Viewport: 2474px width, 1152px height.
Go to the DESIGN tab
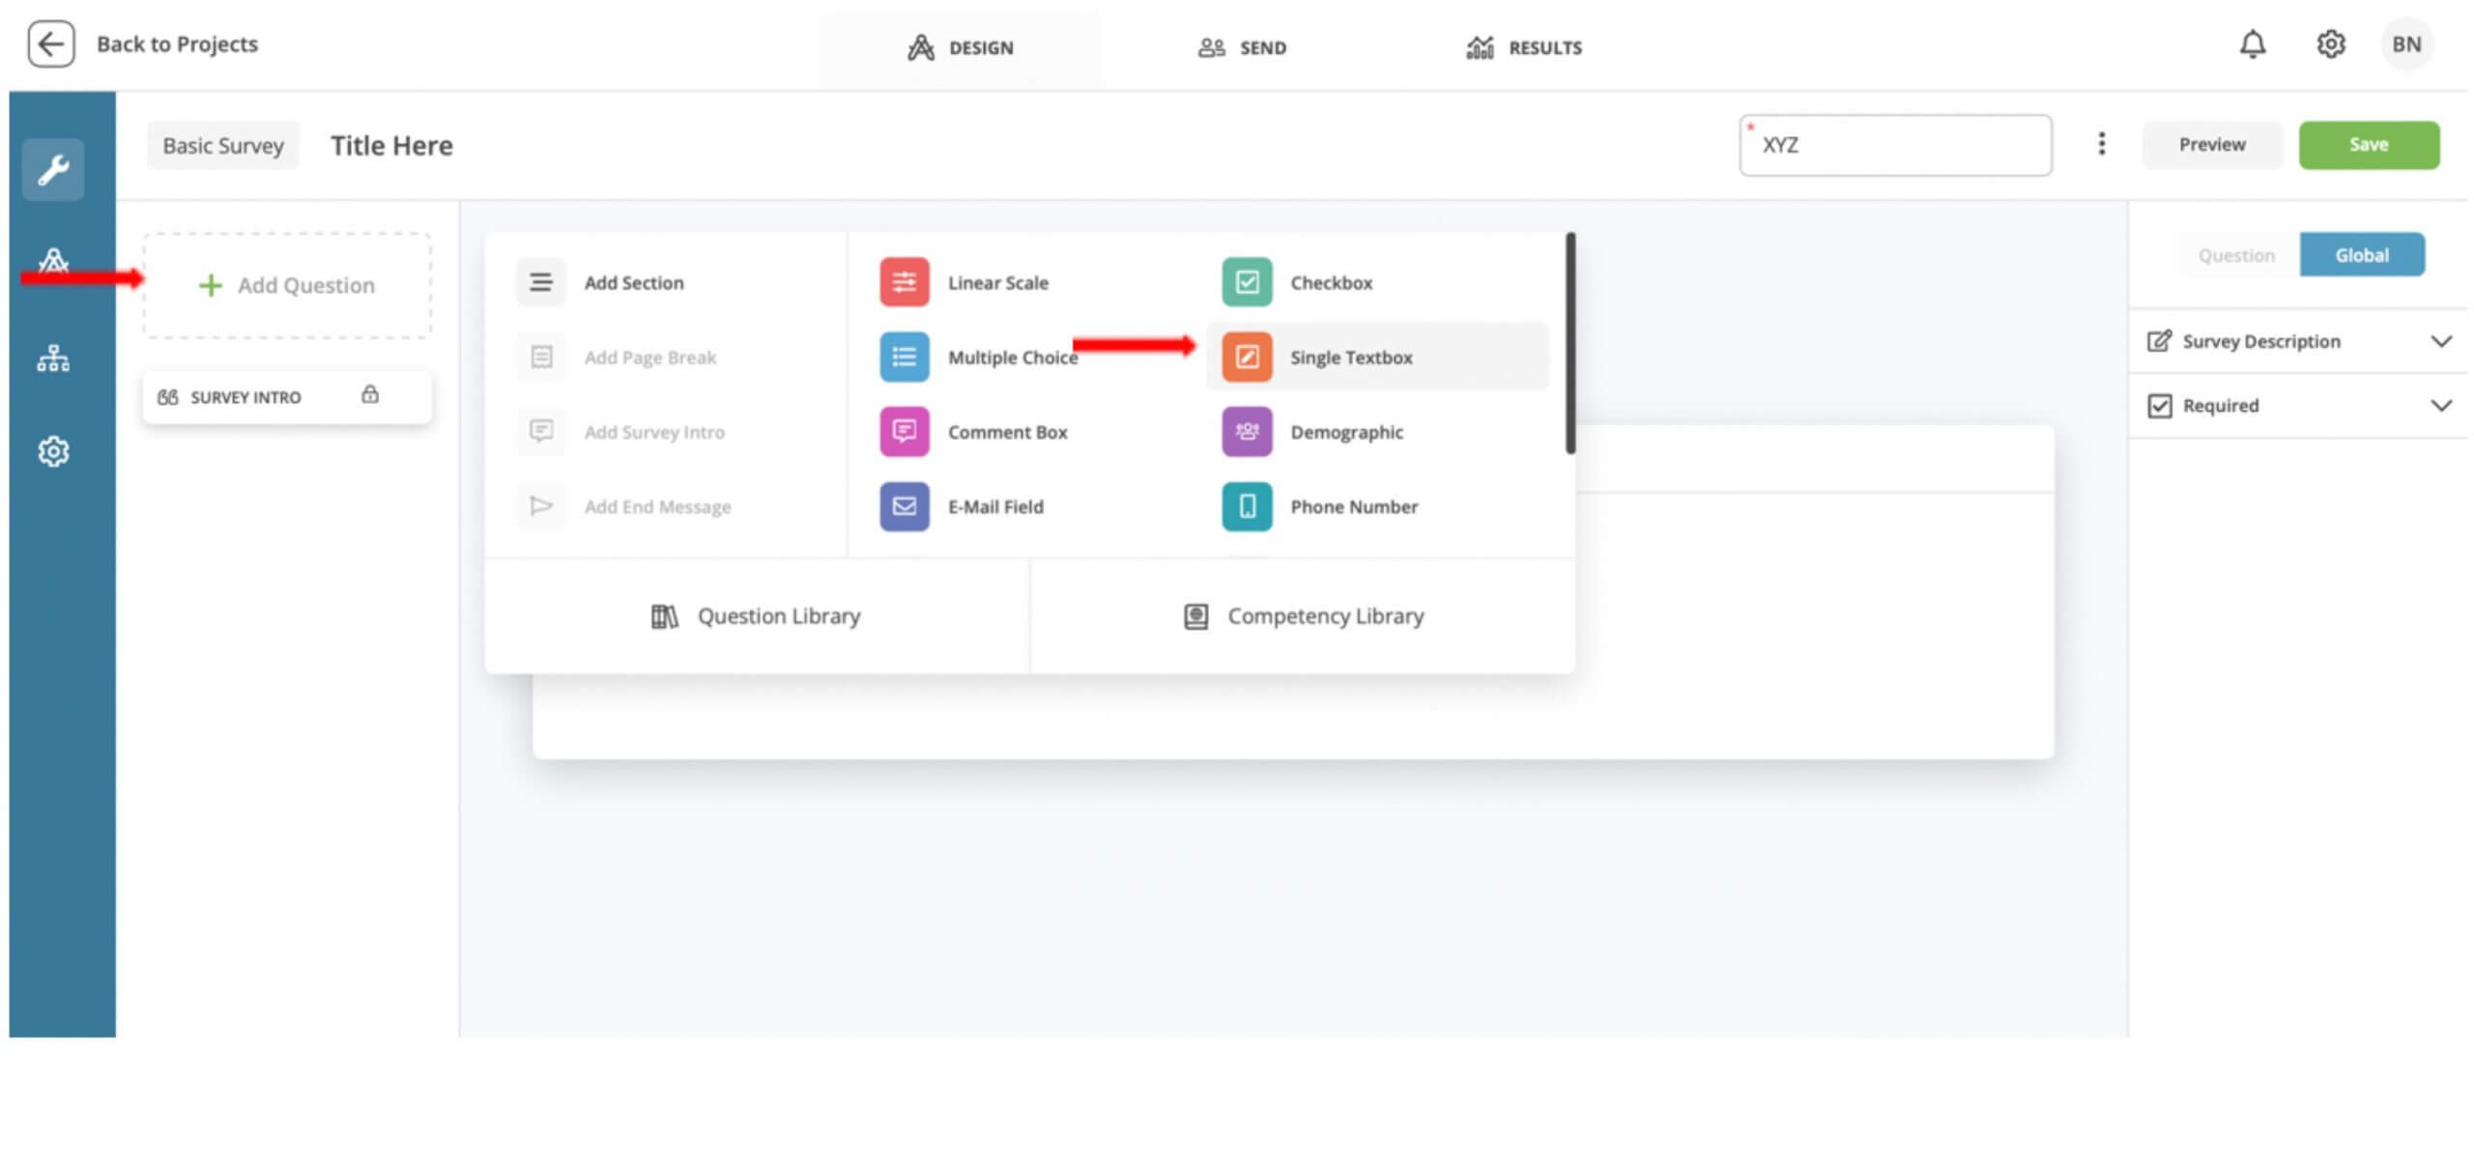[961, 47]
